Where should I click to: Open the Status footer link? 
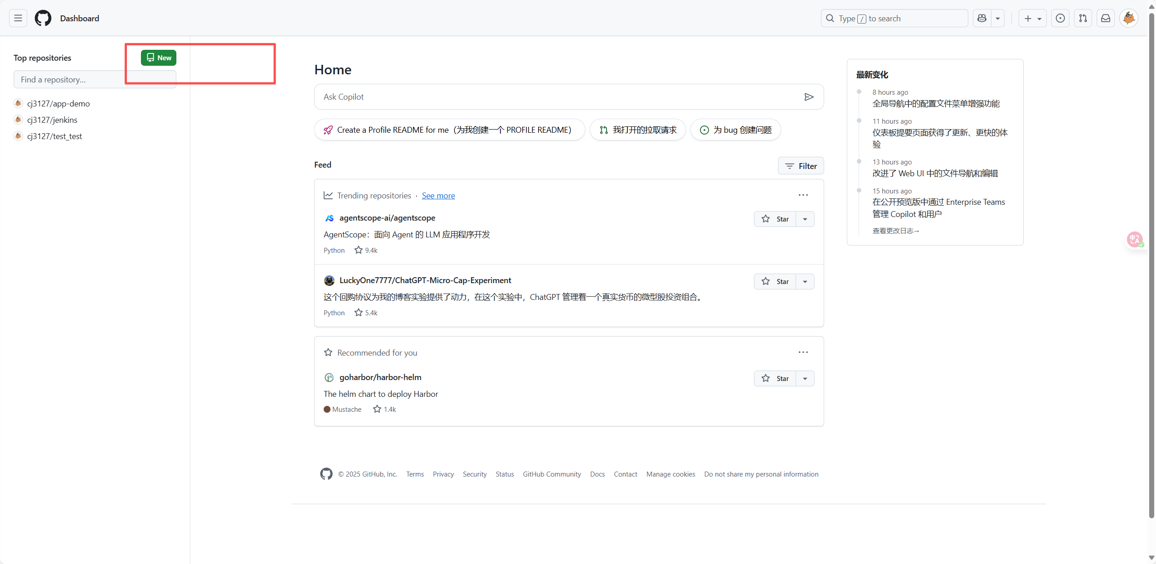coord(505,474)
